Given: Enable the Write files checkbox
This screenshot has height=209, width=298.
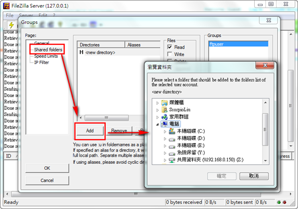Looking at the screenshot, I should tap(170, 54).
